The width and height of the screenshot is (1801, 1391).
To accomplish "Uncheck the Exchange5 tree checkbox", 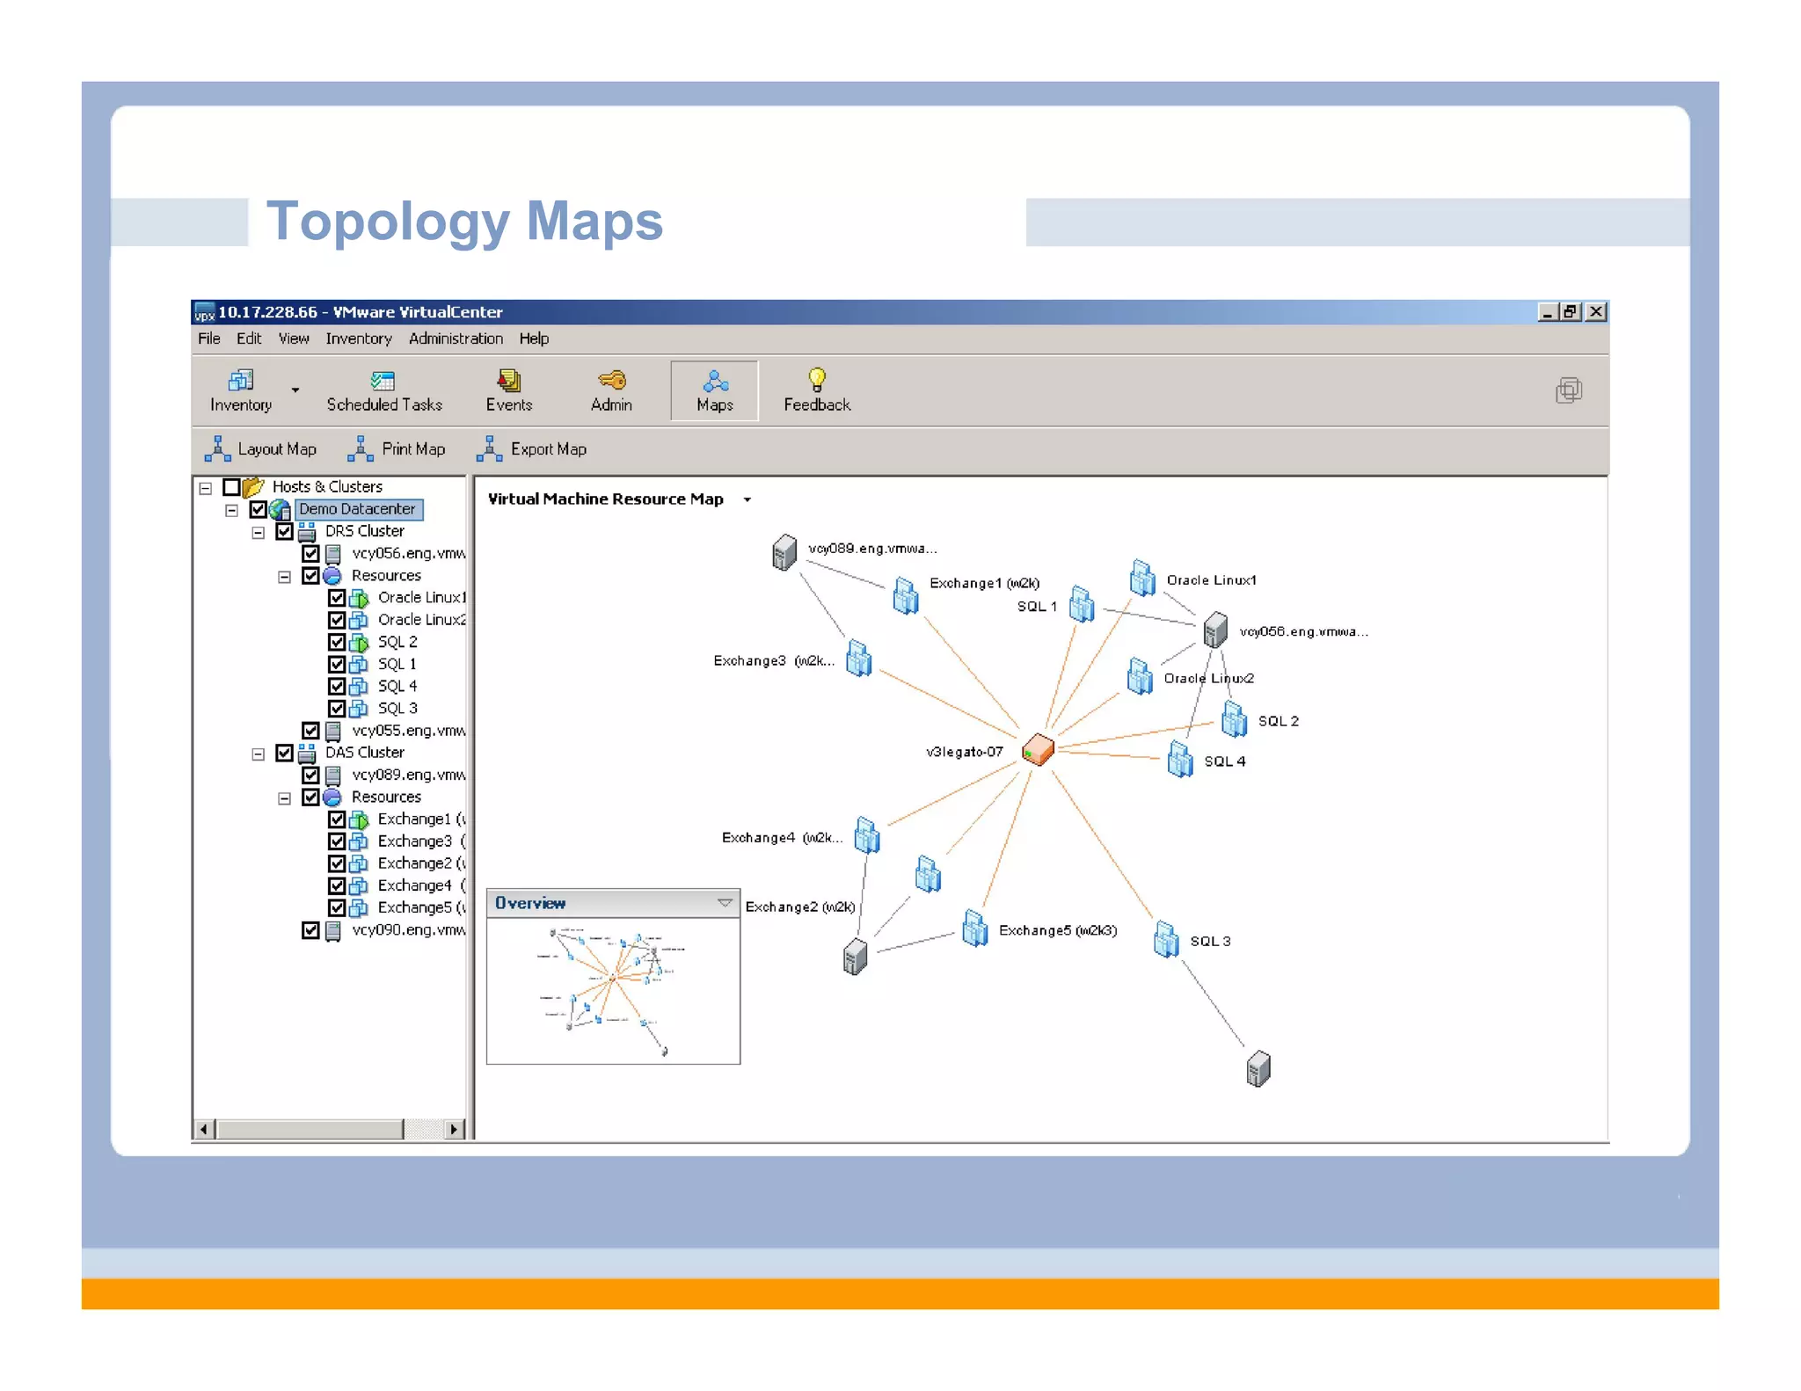I will click(x=337, y=907).
